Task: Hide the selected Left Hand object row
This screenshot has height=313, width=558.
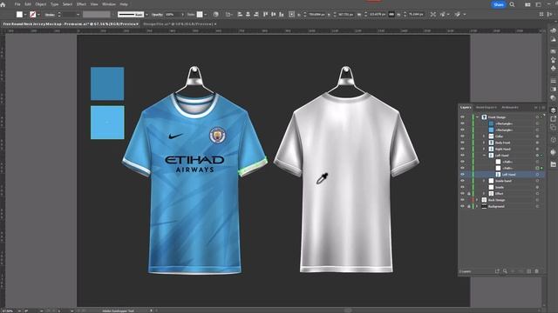Action: (462, 175)
